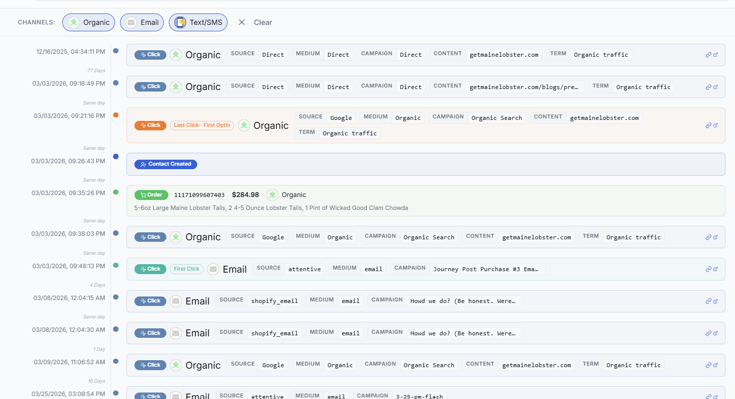
Task: Click envelope icon in 12:04:30 AM Email row
Action: (x=176, y=333)
